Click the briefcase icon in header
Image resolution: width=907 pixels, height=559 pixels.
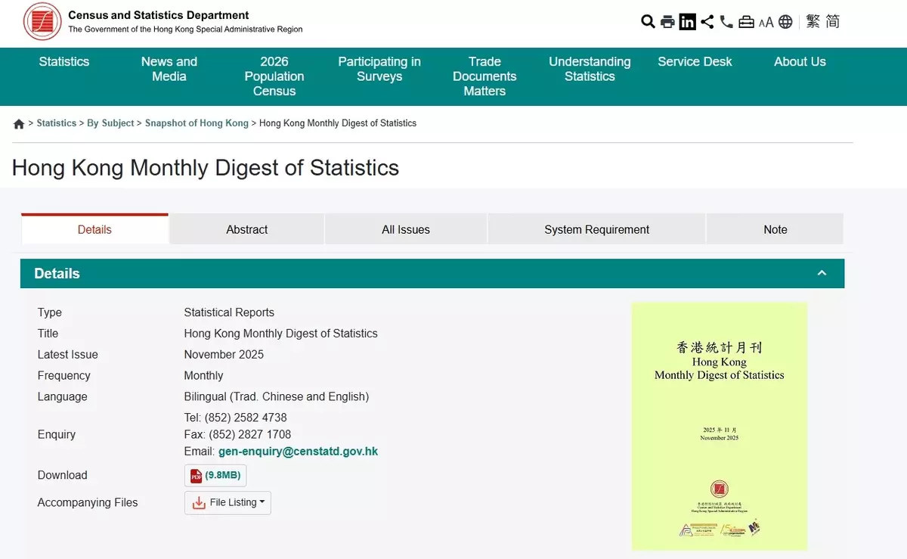click(x=746, y=22)
